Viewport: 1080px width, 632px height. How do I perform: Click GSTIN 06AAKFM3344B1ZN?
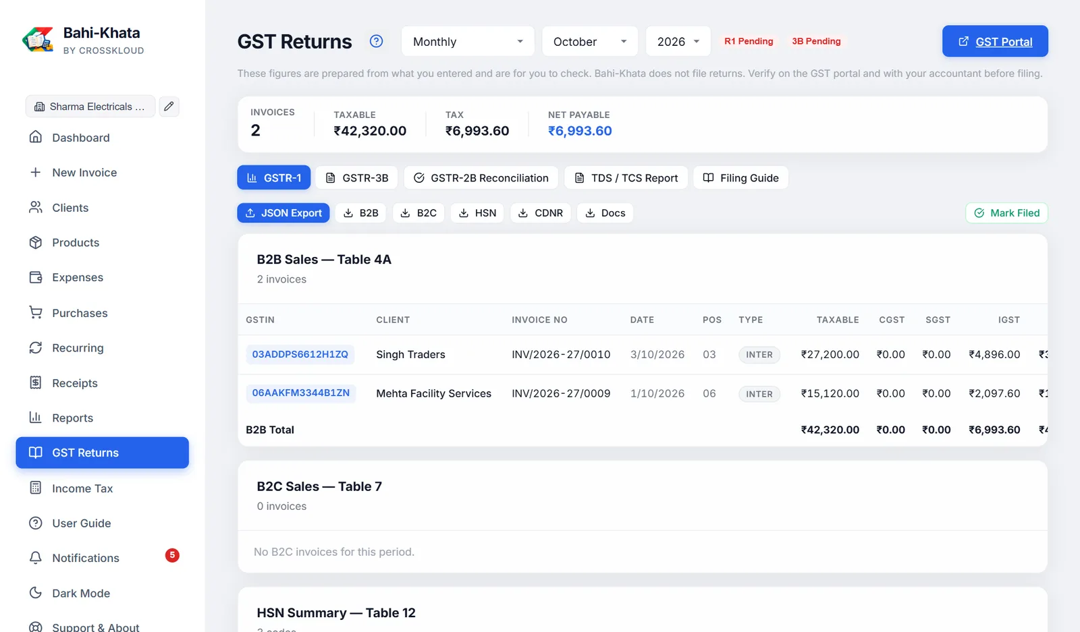(x=301, y=393)
